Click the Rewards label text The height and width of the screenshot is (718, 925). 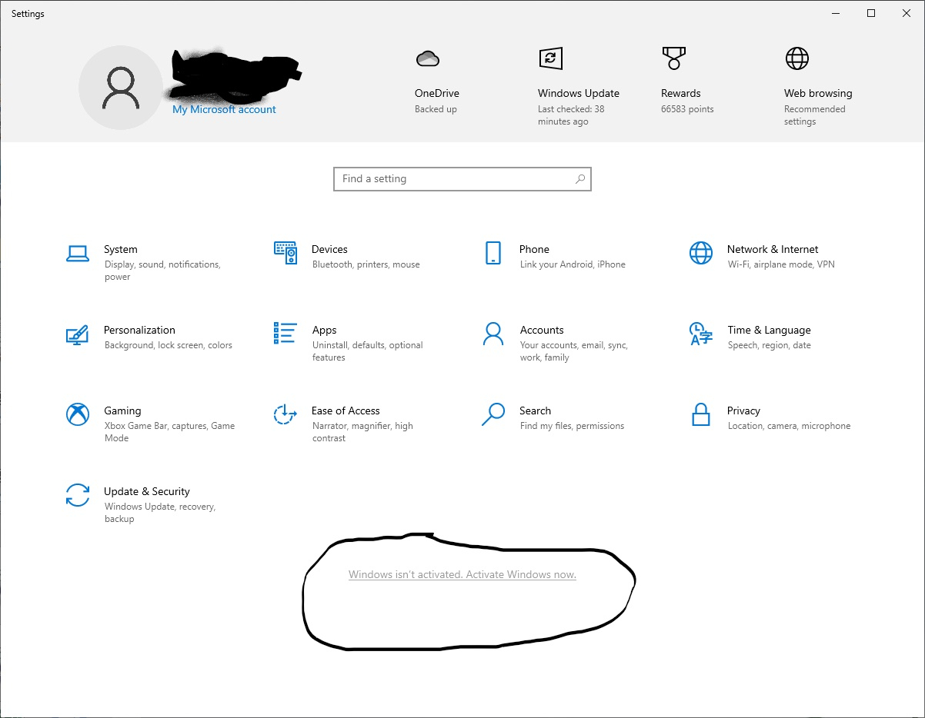(x=681, y=93)
